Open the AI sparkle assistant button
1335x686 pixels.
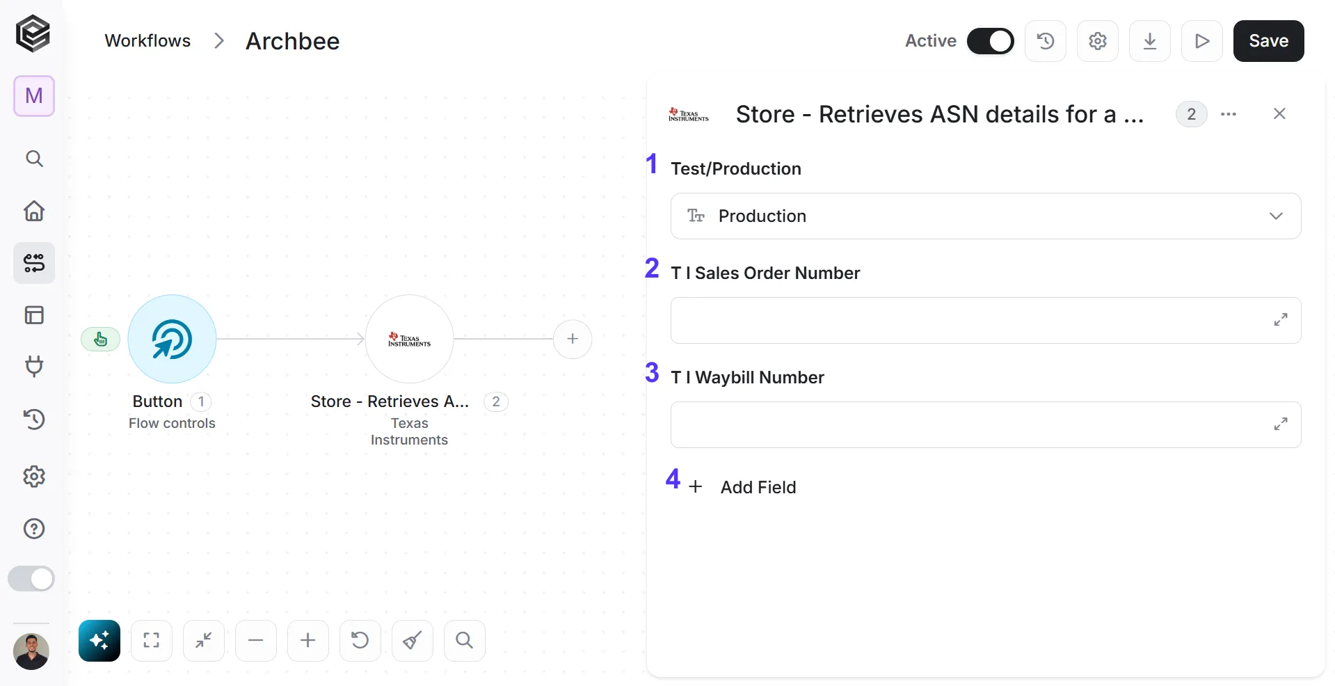pyautogui.click(x=99, y=640)
